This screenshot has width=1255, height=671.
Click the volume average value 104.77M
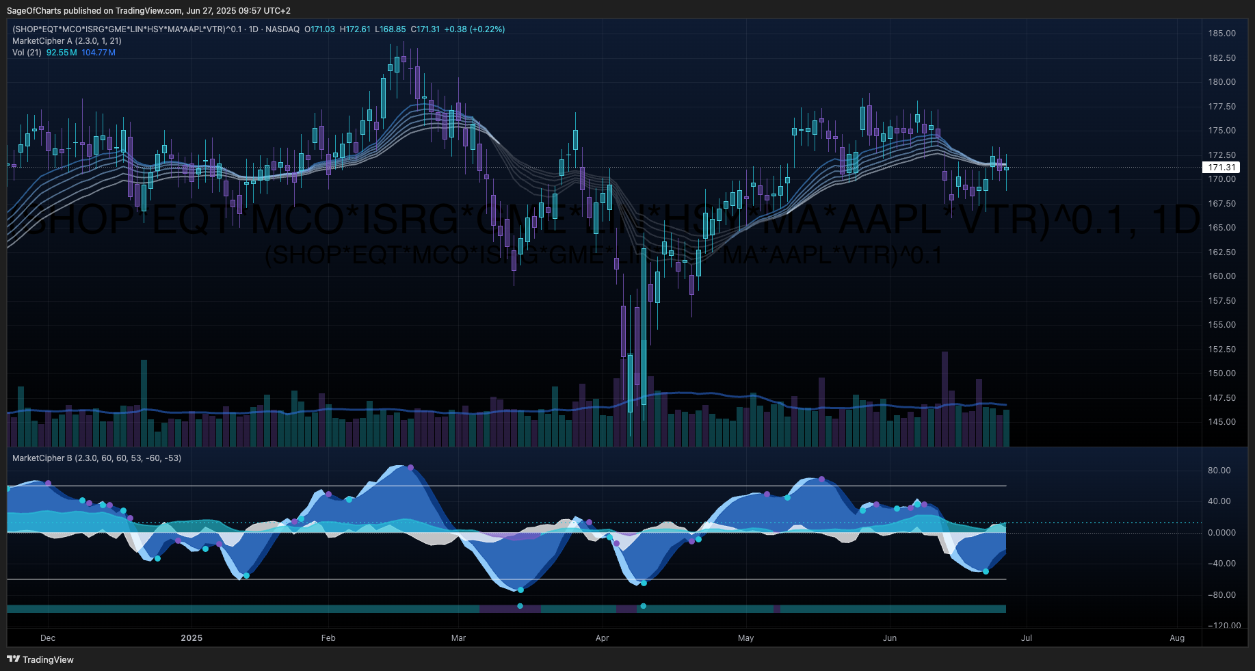point(98,53)
